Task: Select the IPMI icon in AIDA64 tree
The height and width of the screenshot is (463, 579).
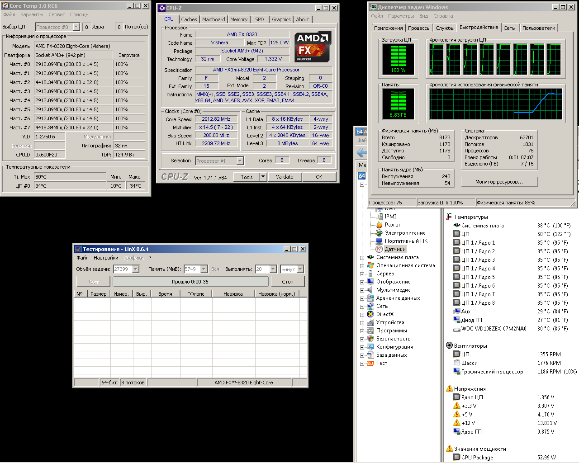Action: [x=379, y=217]
